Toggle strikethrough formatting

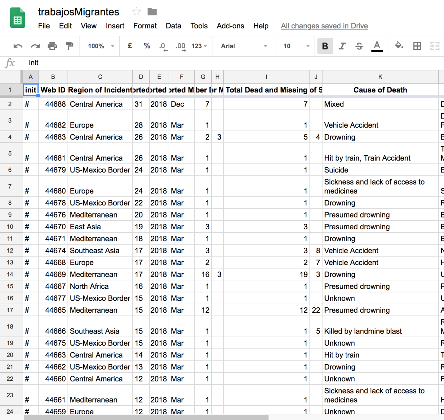[359, 46]
